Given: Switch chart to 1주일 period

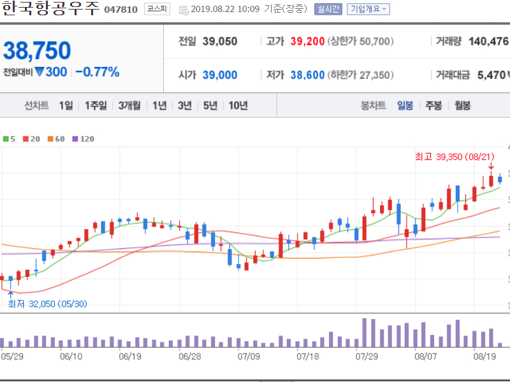Looking at the screenshot, I should pyautogui.click(x=96, y=106).
